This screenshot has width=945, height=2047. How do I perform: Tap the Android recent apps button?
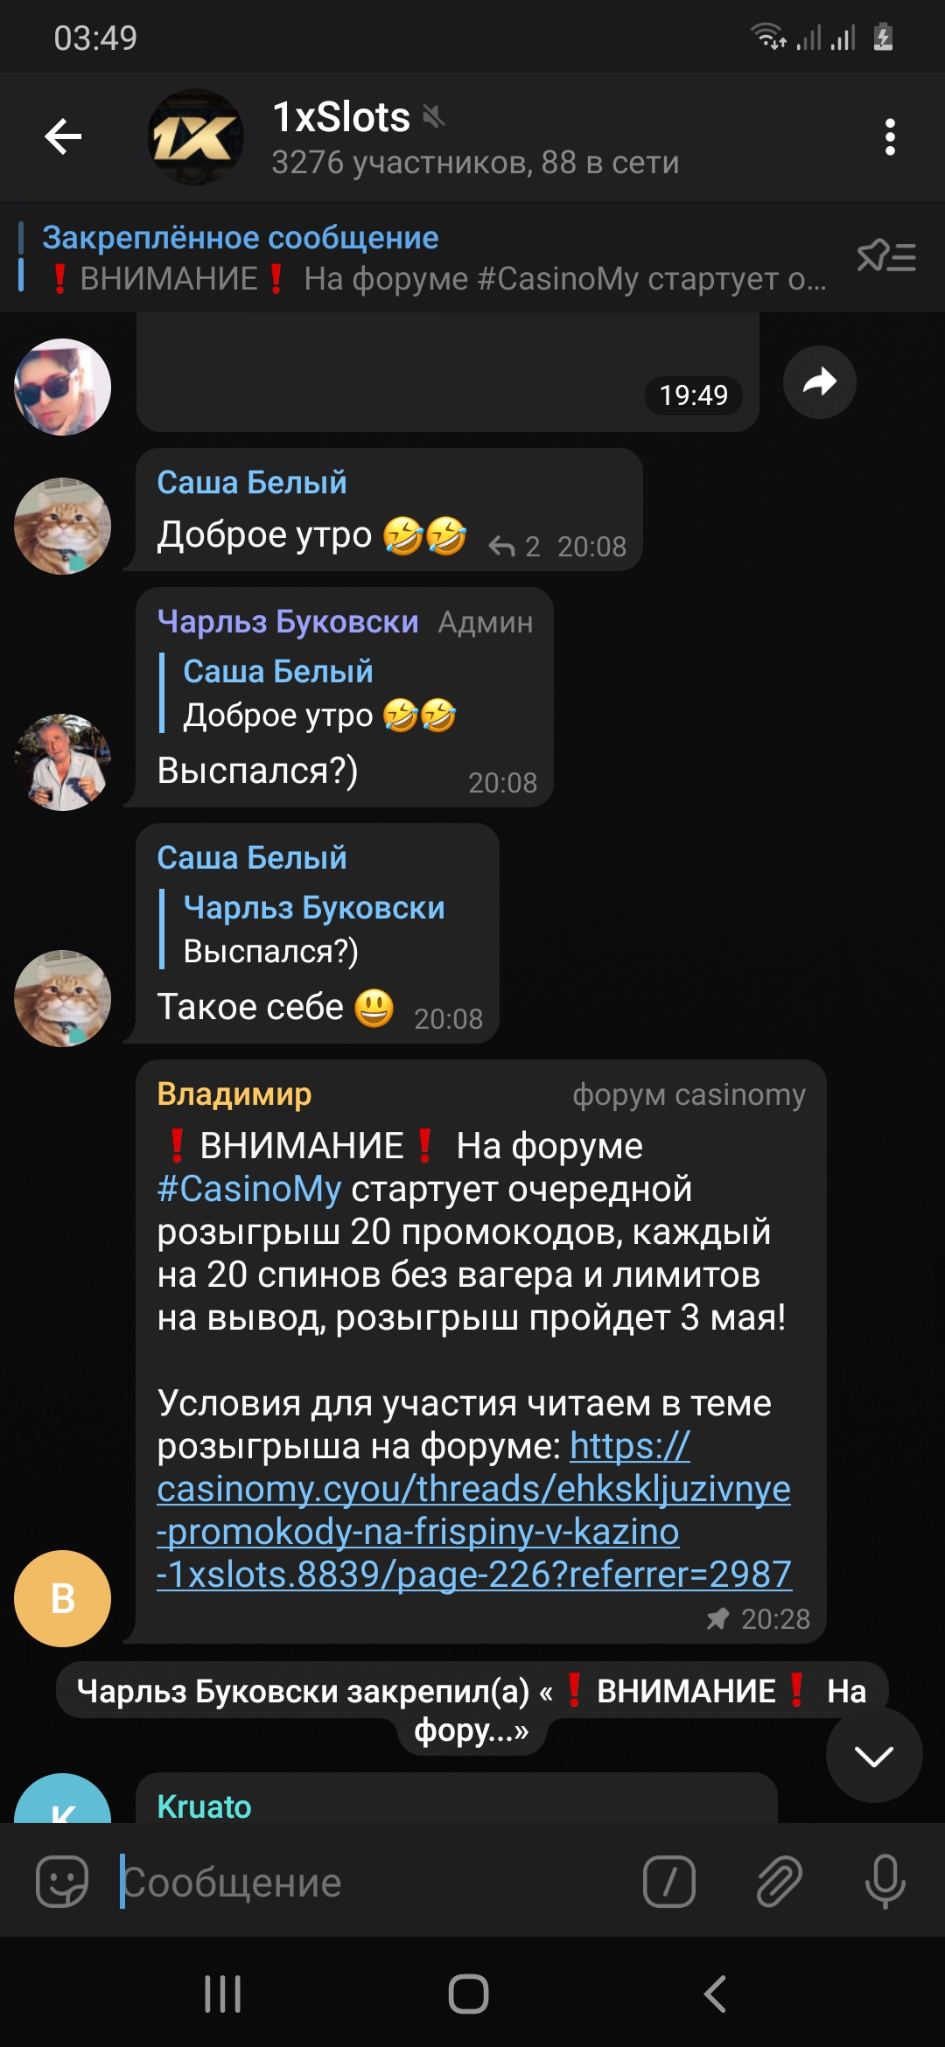point(222,1995)
